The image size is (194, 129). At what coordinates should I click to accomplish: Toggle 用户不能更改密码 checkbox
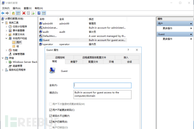[51, 110]
